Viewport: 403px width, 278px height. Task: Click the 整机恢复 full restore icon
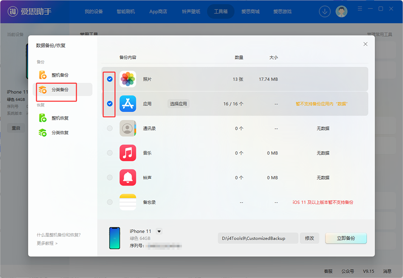pos(43,118)
